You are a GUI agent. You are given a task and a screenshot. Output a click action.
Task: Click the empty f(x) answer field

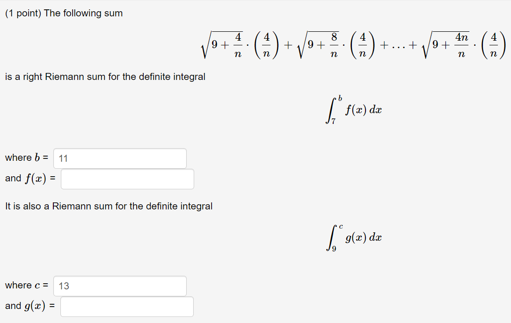[127, 179]
